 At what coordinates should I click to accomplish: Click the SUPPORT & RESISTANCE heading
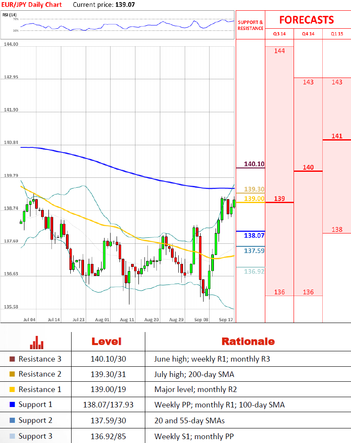pyautogui.click(x=250, y=25)
